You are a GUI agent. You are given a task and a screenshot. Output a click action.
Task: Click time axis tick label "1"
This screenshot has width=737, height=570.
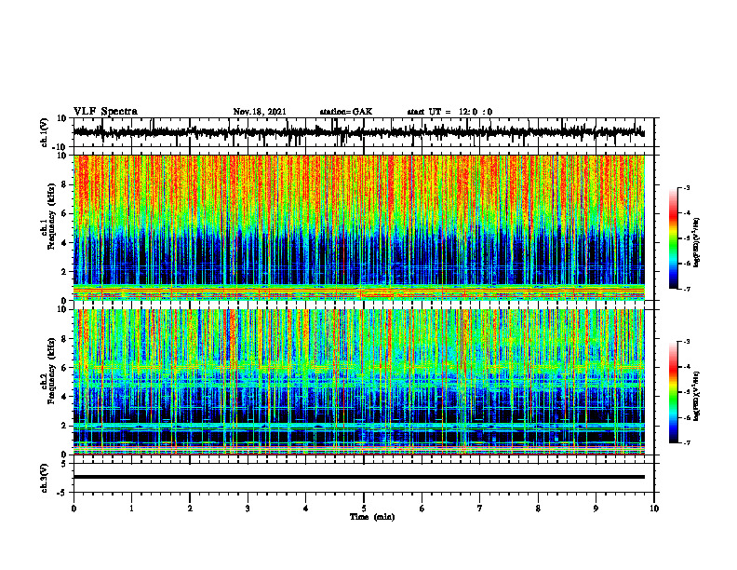131,509
